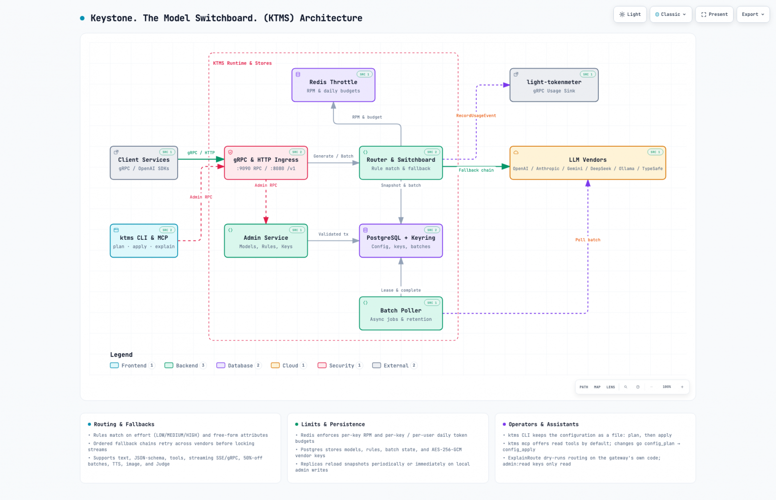Viewport: 776px width, 500px height.
Task: Click the cloud icon on the LLM Vendors node
Action: coord(516,152)
